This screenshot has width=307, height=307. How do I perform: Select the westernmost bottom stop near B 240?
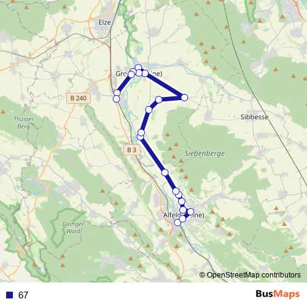coord(116,99)
